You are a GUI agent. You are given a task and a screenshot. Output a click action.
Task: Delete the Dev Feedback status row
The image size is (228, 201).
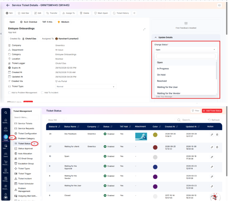click(x=217, y=135)
